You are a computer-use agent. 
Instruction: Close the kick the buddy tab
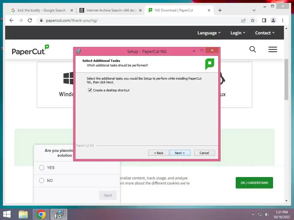click(71, 10)
